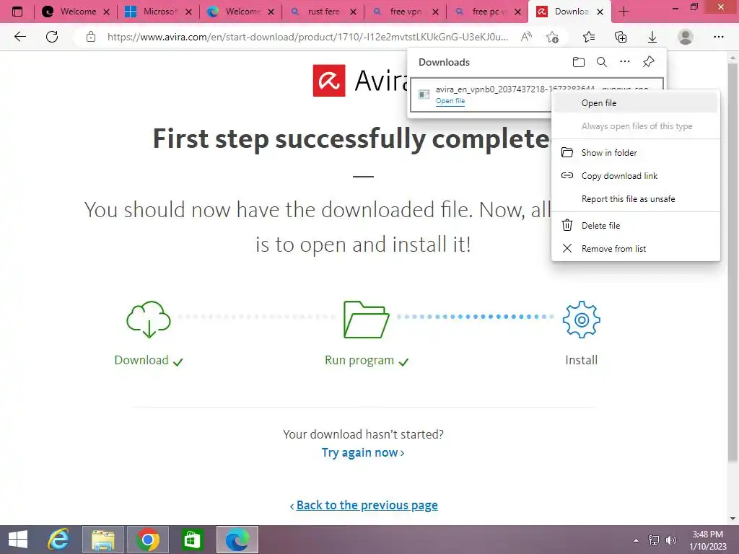Image resolution: width=739 pixels, height=554 pixels.
Task: Open Microsoft Store from taskbar
Action: [x=192, y=540]
